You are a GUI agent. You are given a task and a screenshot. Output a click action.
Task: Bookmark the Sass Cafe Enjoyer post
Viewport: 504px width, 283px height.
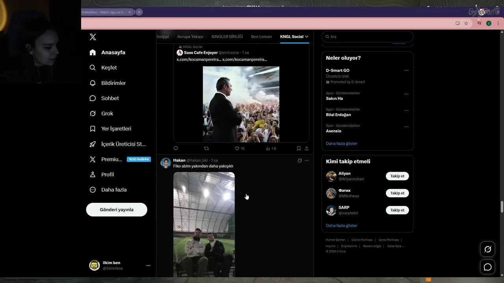coord(299,148)
